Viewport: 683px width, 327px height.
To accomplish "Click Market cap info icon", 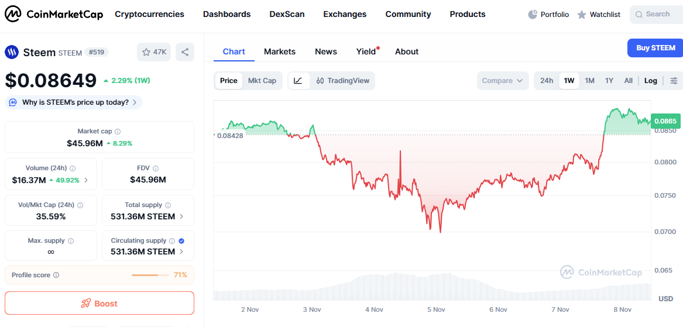I will pos(118,131).
